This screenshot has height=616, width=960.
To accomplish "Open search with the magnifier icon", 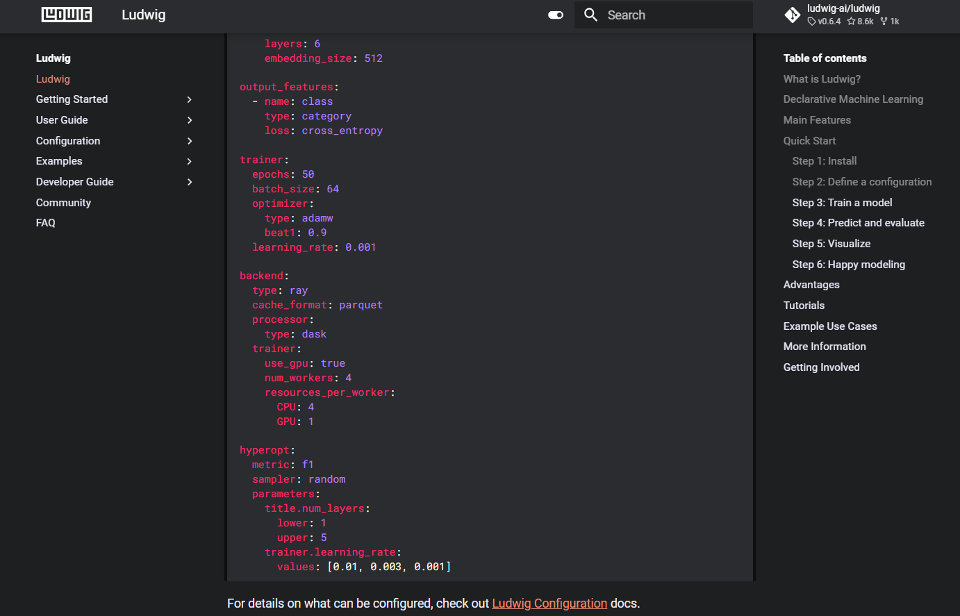I will [x=590, y=15].
